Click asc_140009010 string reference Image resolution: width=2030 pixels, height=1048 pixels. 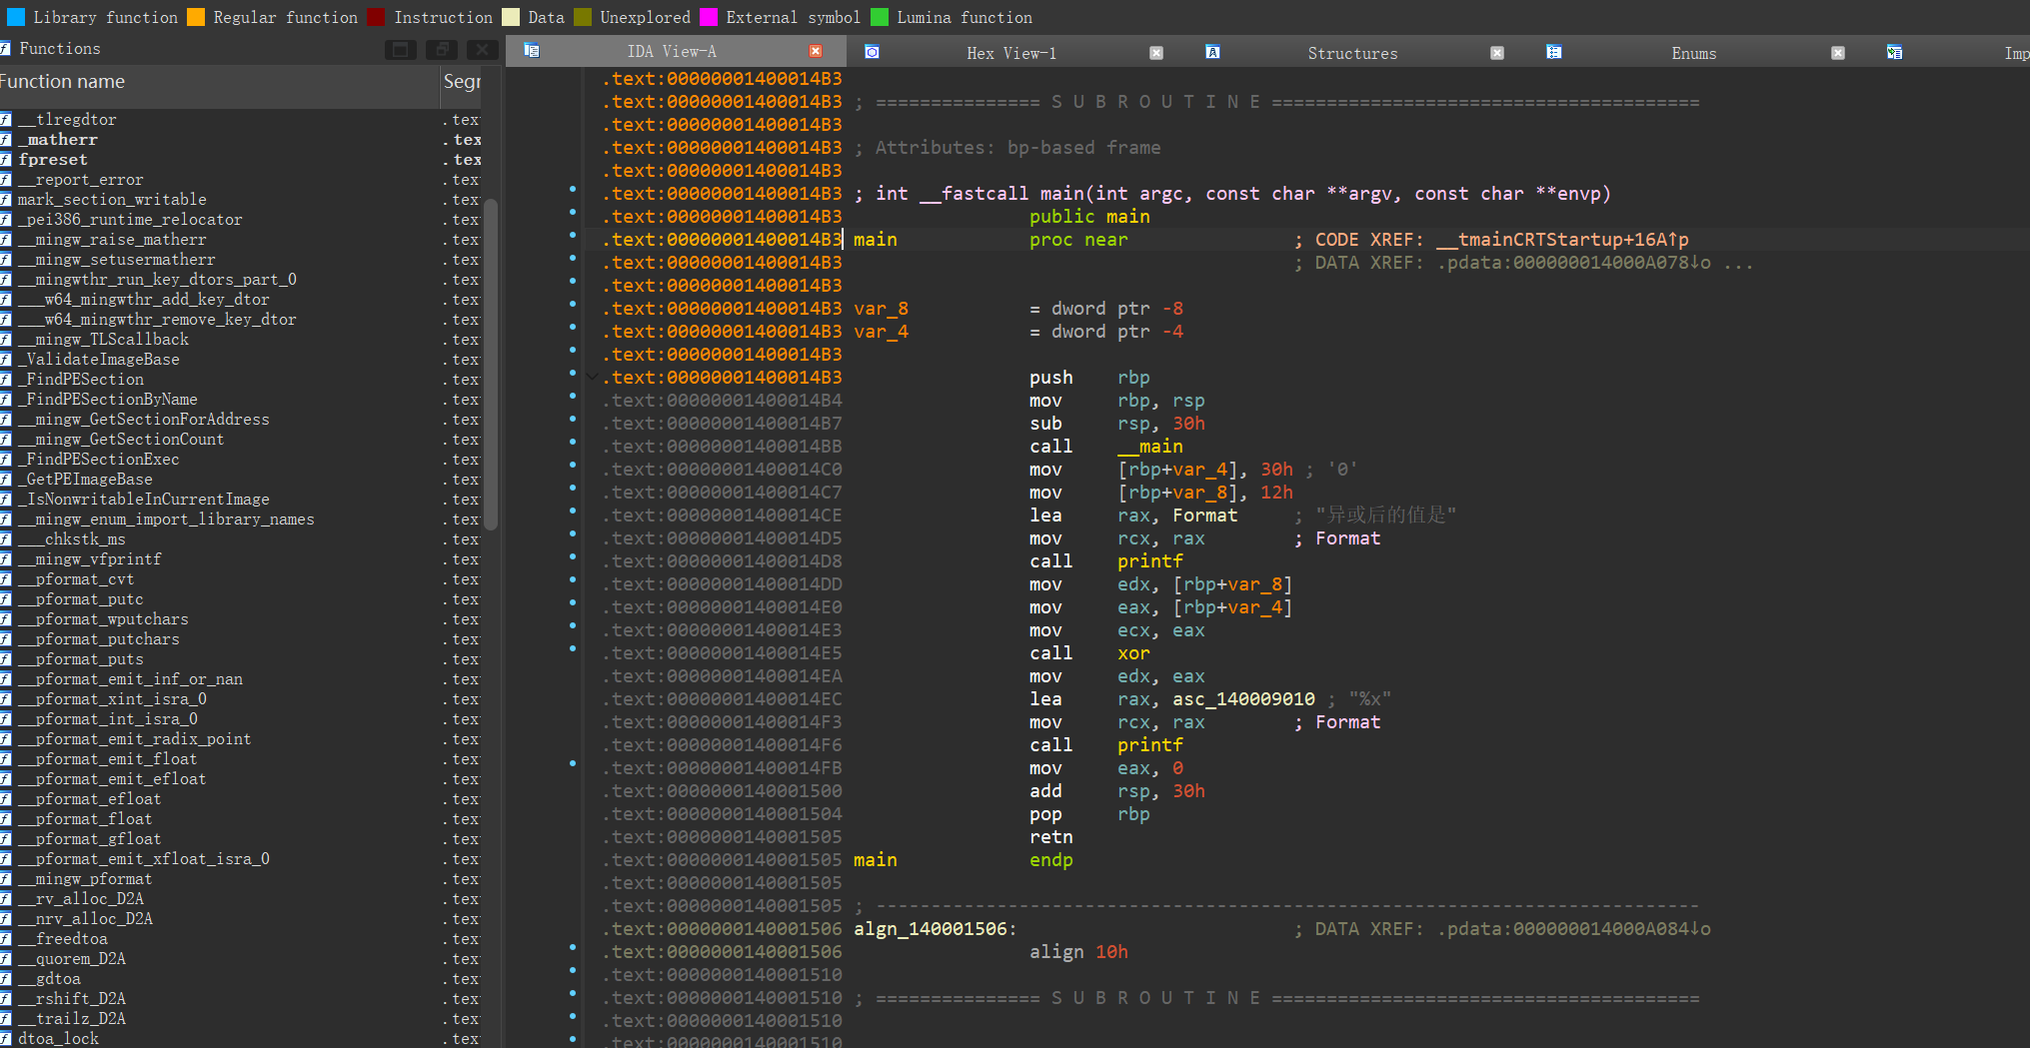tap(1243, 699)
